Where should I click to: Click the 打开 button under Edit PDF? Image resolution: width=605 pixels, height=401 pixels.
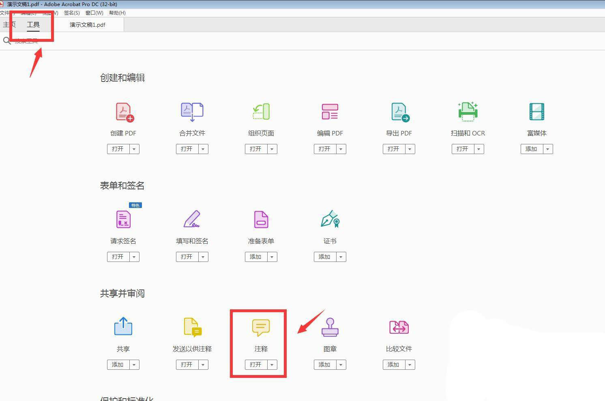324,149
